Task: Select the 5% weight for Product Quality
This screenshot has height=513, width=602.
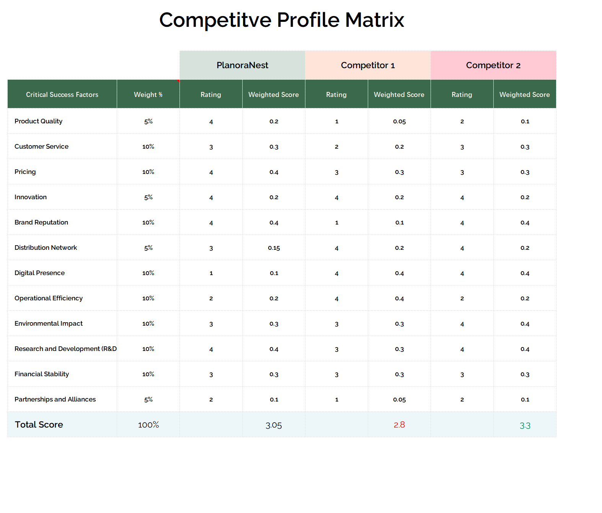Action: click(x=148, y=121)
